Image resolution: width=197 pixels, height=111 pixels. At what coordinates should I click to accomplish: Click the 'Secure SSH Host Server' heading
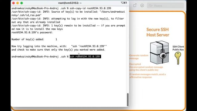coord(158,32)
